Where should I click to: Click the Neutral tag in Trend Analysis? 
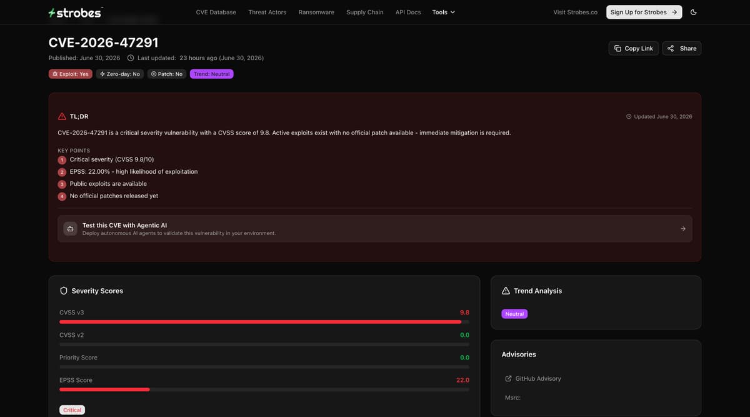click(514, 314)
